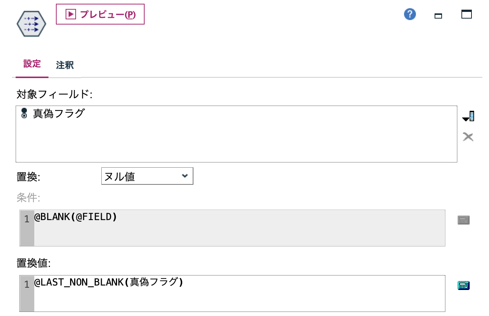Open the field picker selector icon
Screen dimensions: 489x316
(x=469, y=116)
